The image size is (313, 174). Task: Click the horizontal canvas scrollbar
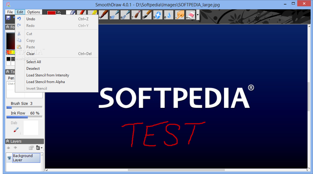click(176, 170)
